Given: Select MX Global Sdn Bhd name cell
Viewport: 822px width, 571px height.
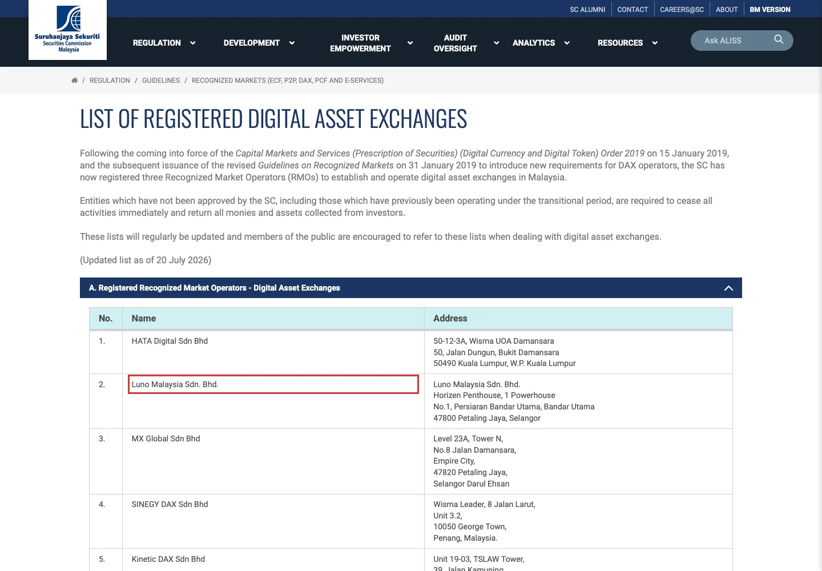Looking at the screenshot, I should pos(273,461).
